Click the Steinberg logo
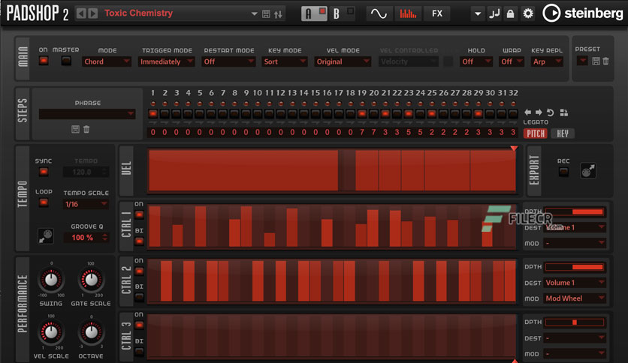This screenshot has width=628, height=363. tap(583, 13)
